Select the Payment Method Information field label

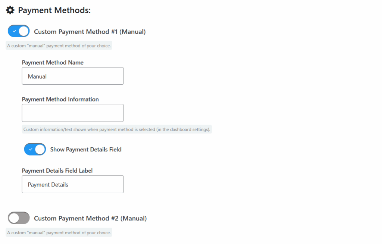(x=60, y=99)
